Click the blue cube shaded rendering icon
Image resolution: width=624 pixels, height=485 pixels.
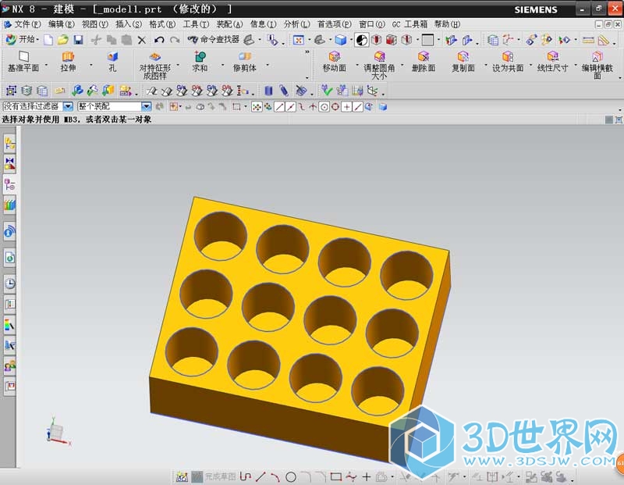(340, 40)
